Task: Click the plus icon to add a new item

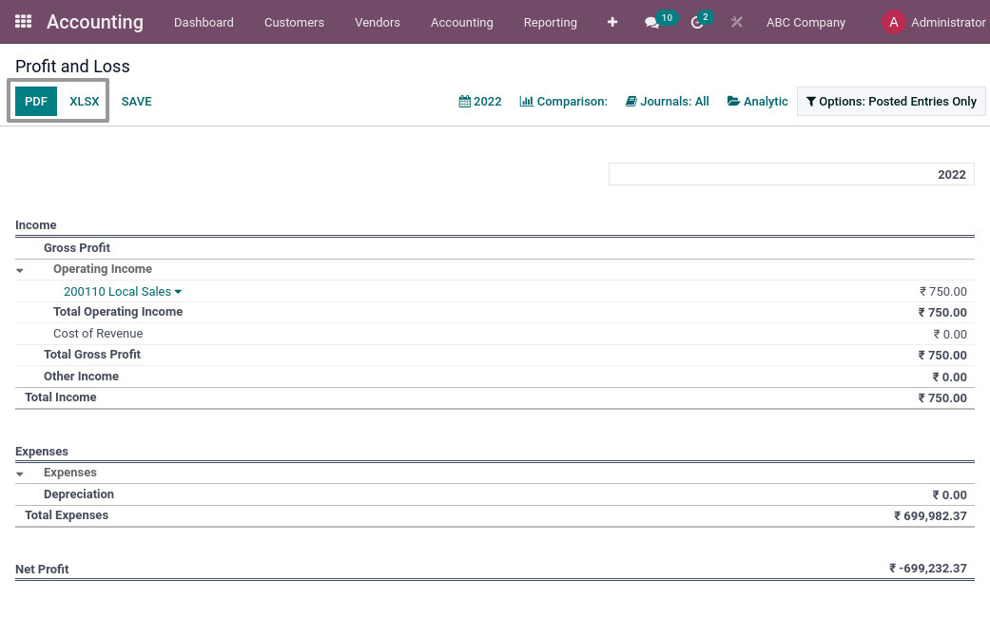Action: (x=612, y=22)
